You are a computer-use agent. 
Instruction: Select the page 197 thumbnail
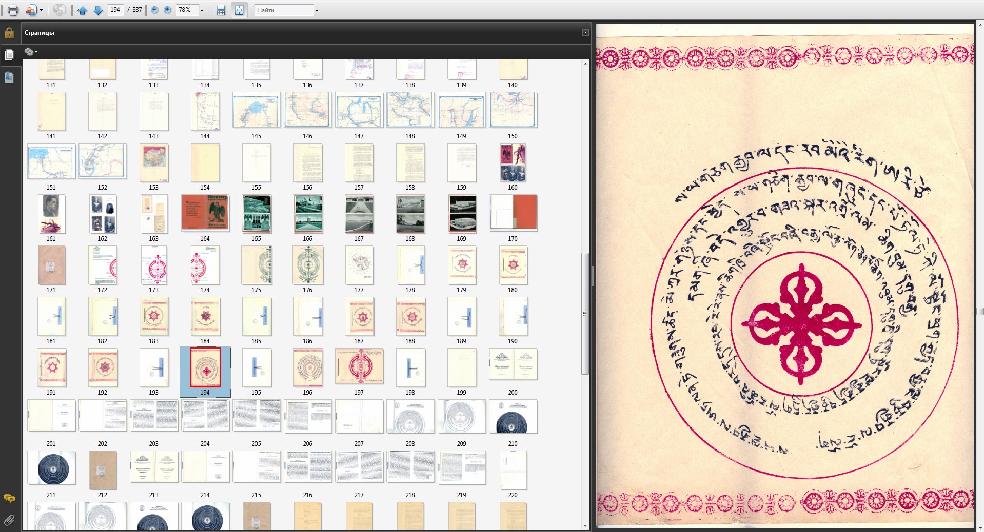tap(359, 366)
